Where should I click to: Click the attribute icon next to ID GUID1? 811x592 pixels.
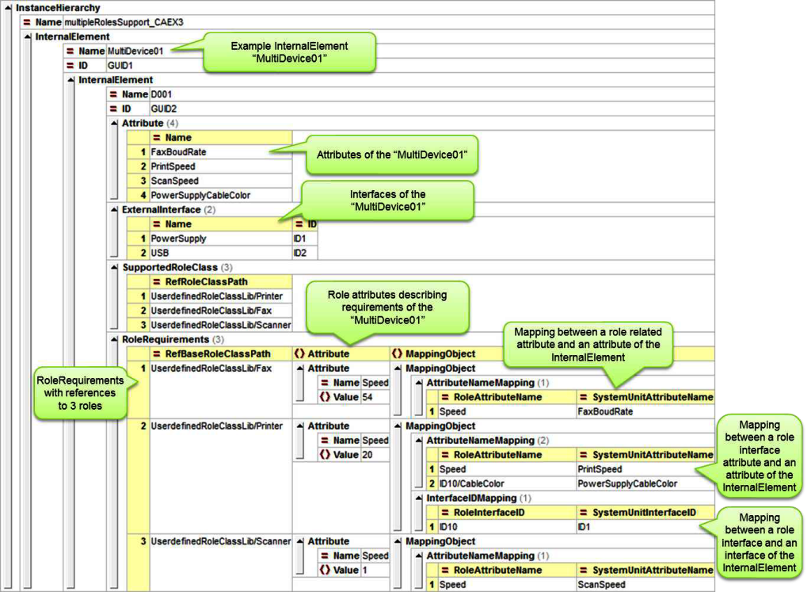click(70, 66)
